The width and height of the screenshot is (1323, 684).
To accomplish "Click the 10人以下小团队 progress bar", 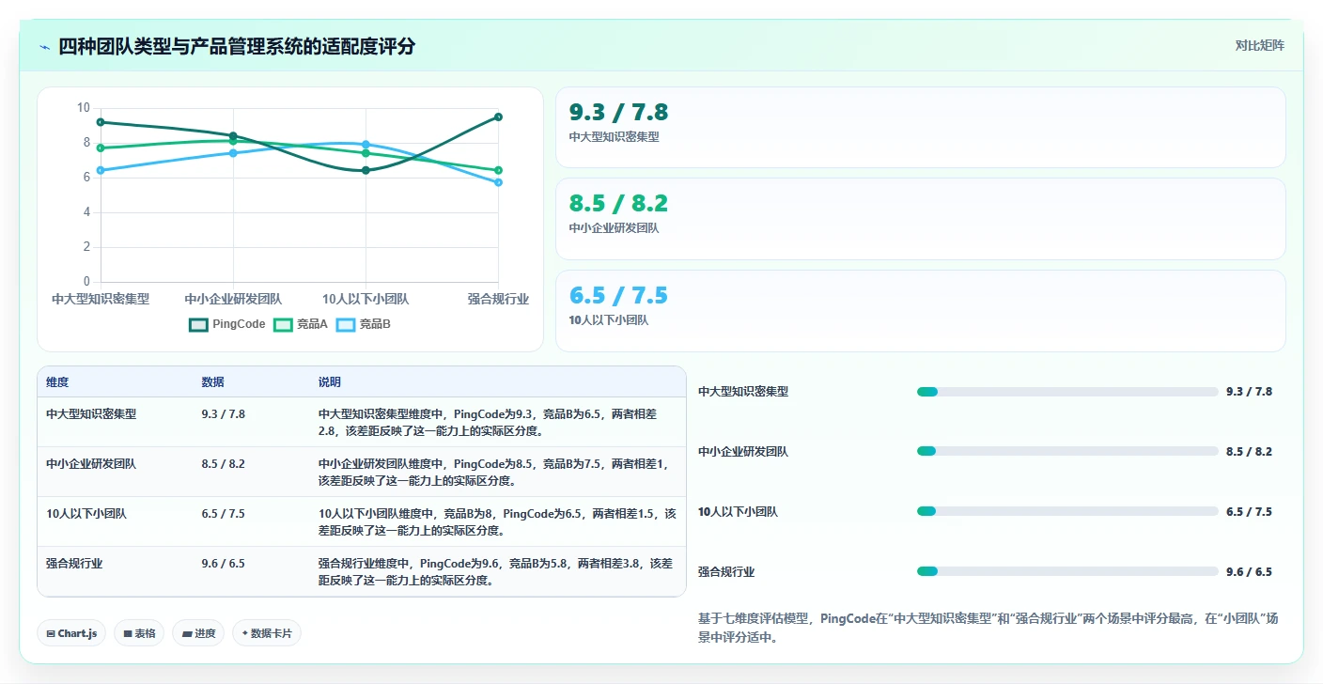I will coord(1067,512).
